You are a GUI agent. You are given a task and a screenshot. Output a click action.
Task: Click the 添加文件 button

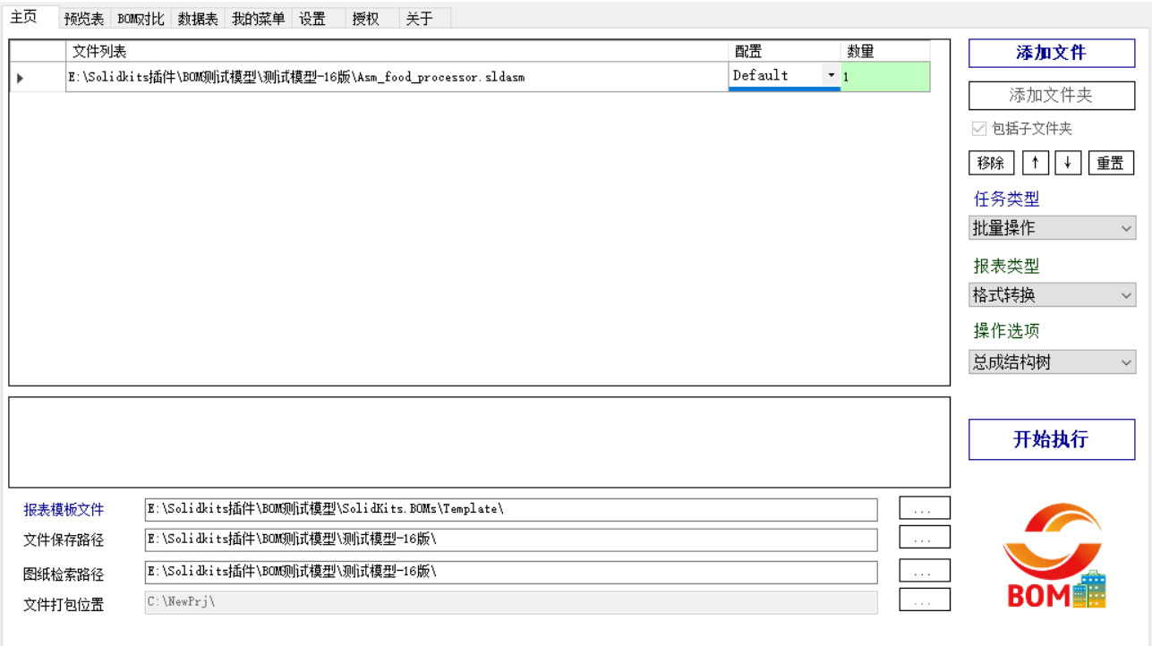pyautogui.click(x=1051, y=53)
